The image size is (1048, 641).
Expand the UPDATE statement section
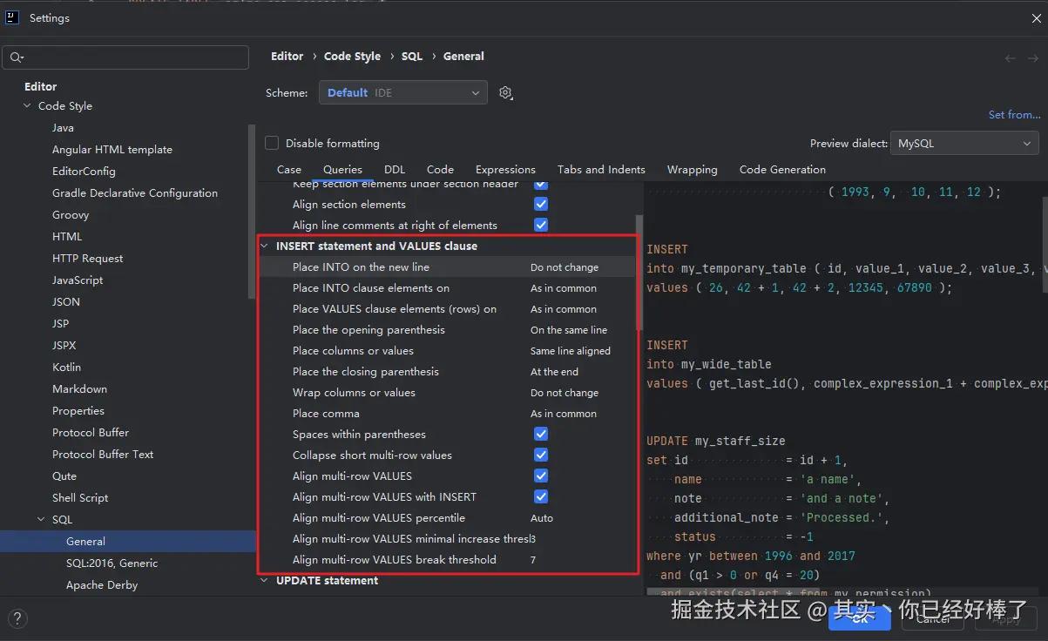[265, 581]
